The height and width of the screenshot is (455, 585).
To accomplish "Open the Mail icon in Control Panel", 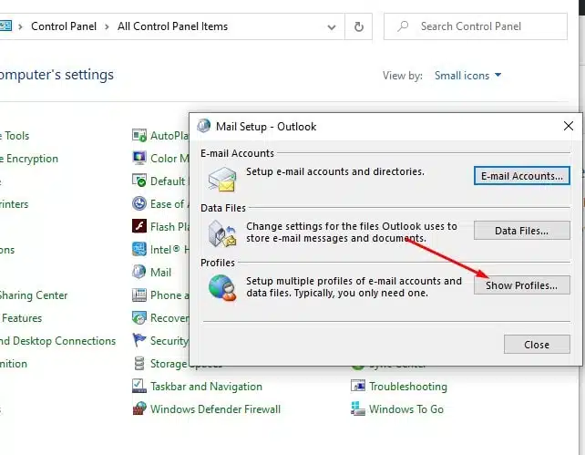I will point(139,272).
